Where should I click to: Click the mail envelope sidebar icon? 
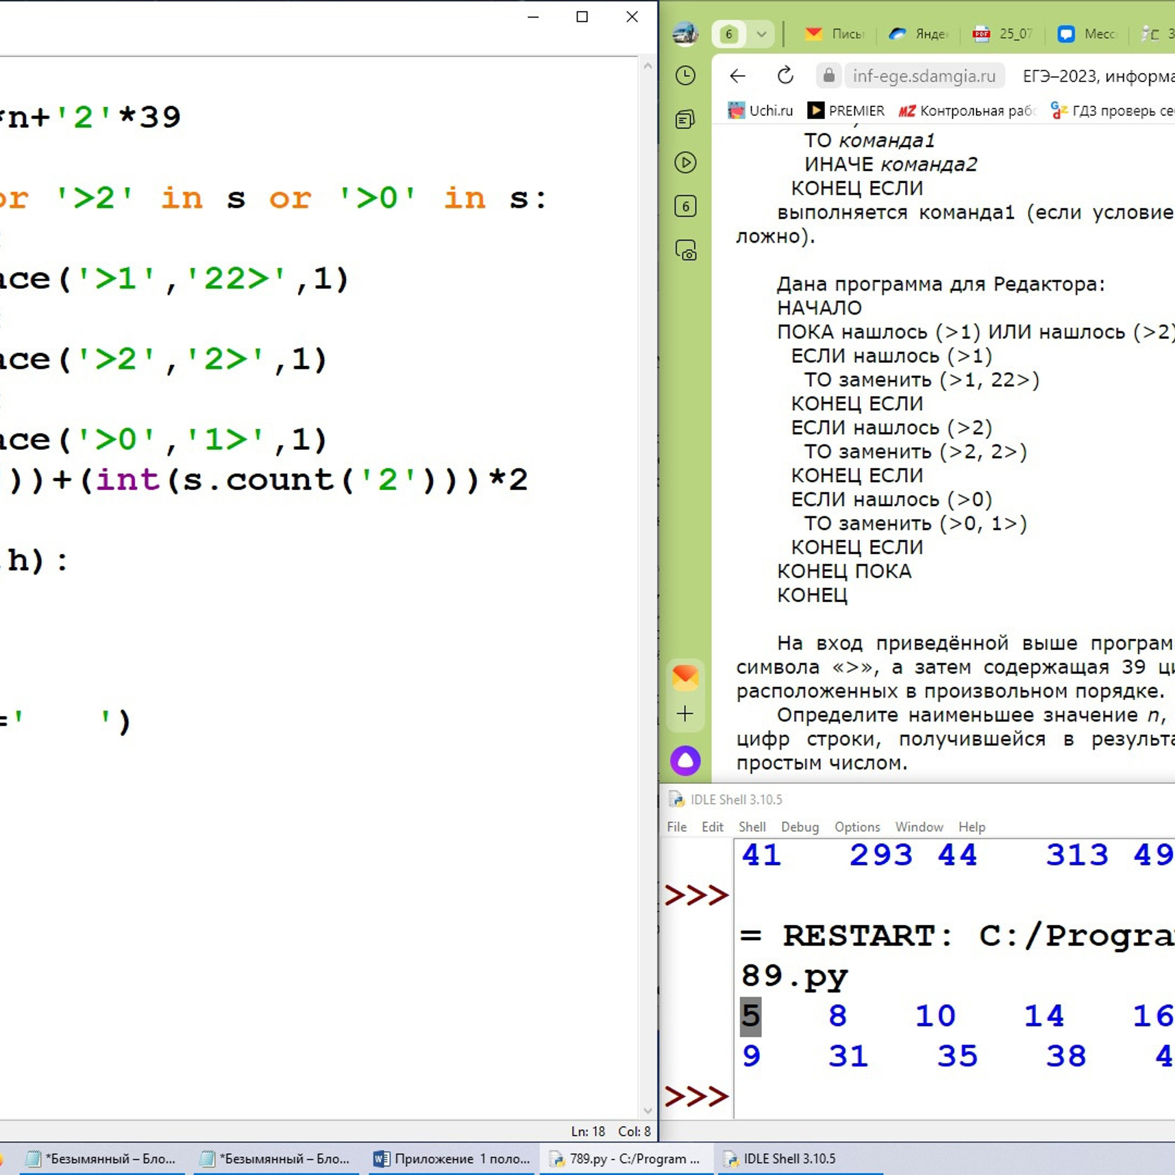pyautogui.click(x=685, y=677)
